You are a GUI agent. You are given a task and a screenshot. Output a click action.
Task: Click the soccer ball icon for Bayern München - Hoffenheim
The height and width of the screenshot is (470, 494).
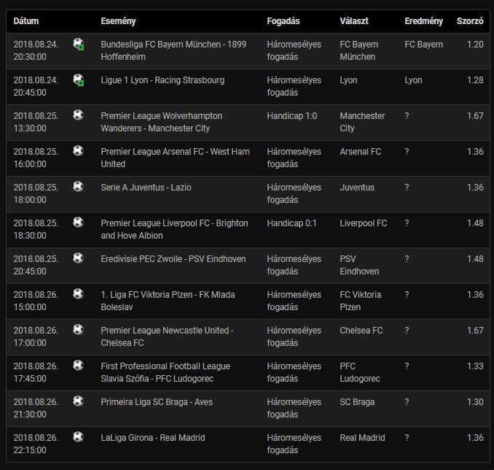coord(79,45)
